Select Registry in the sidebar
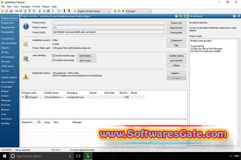This screenshot has width=241, height=160. tap(5, 48)
